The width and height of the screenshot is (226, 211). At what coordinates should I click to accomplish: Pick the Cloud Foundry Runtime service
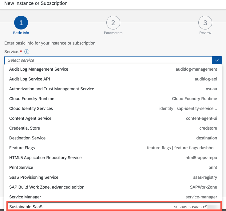point(113,99)
